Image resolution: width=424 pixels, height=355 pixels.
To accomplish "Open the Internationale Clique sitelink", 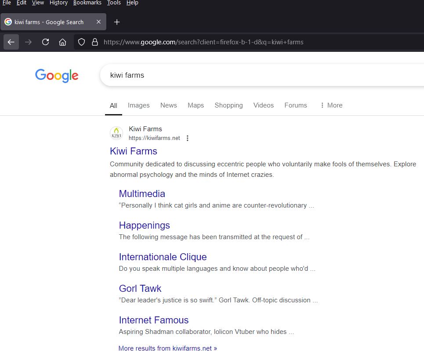I will coord(163,257).
